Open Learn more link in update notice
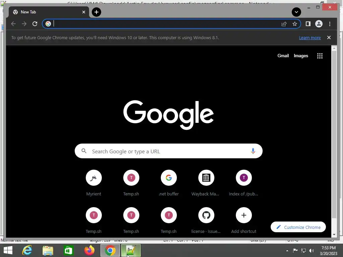 310,37
